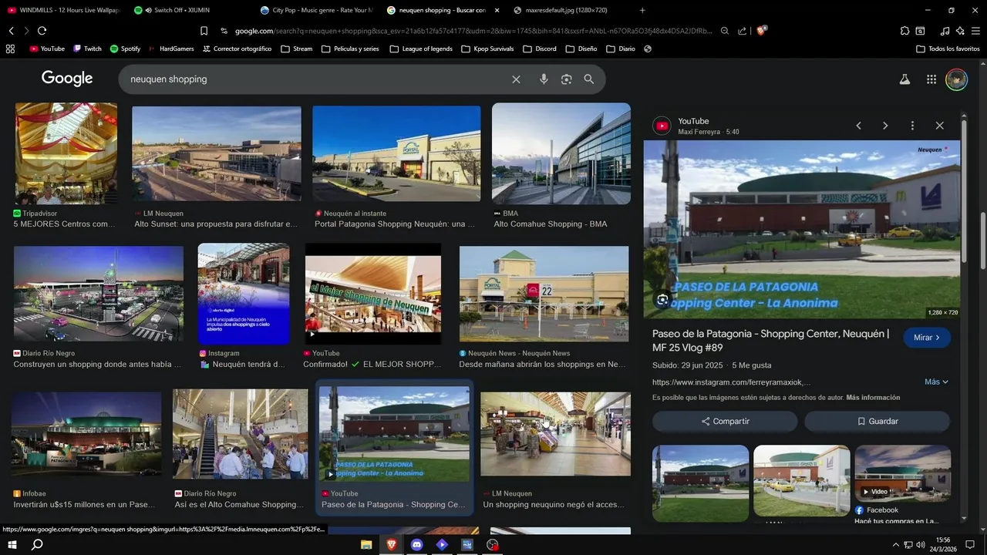This screenshot has width=987, height=555.
Task: Open Windows Start menu on taskbar
Action: [x=12, y=545]
